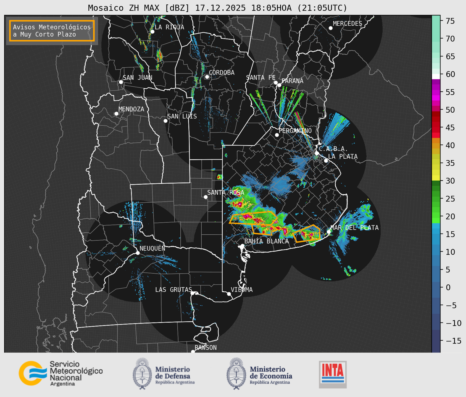Select the Avisos Meteorológicos a Muy Corto Plazo legend box
The height and width of the screenshot is (397, 466).
pos(52,31)
